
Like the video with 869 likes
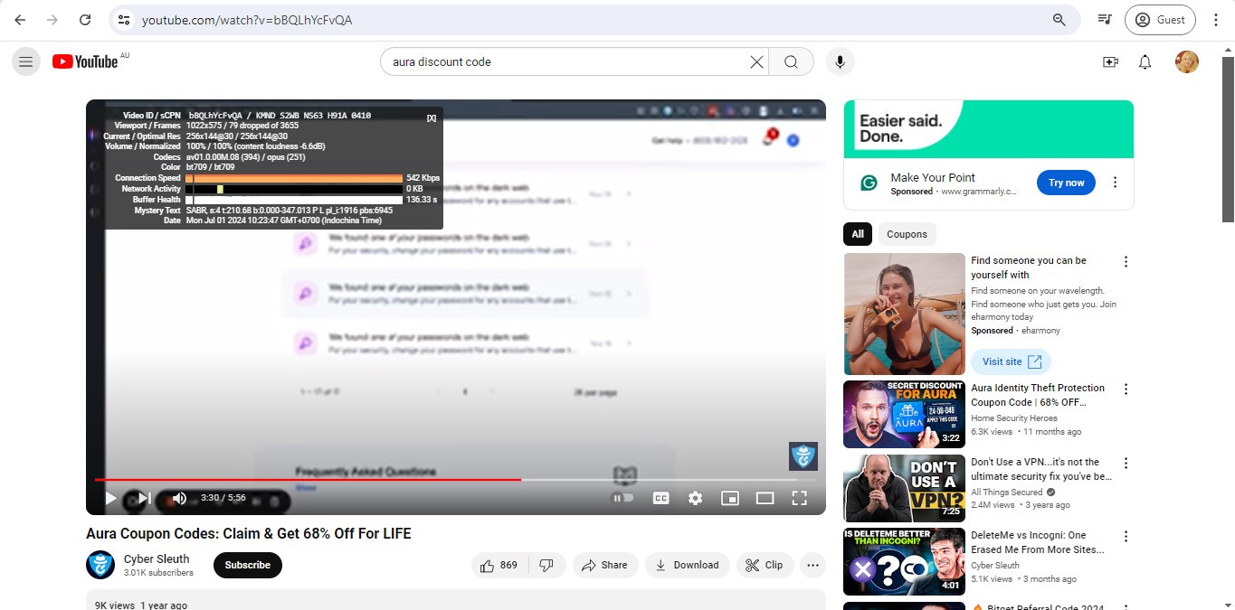coord(499,566)
